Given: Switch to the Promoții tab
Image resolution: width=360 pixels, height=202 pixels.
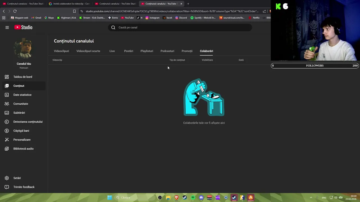Looking at the screenshot, I should coord(187,51).
